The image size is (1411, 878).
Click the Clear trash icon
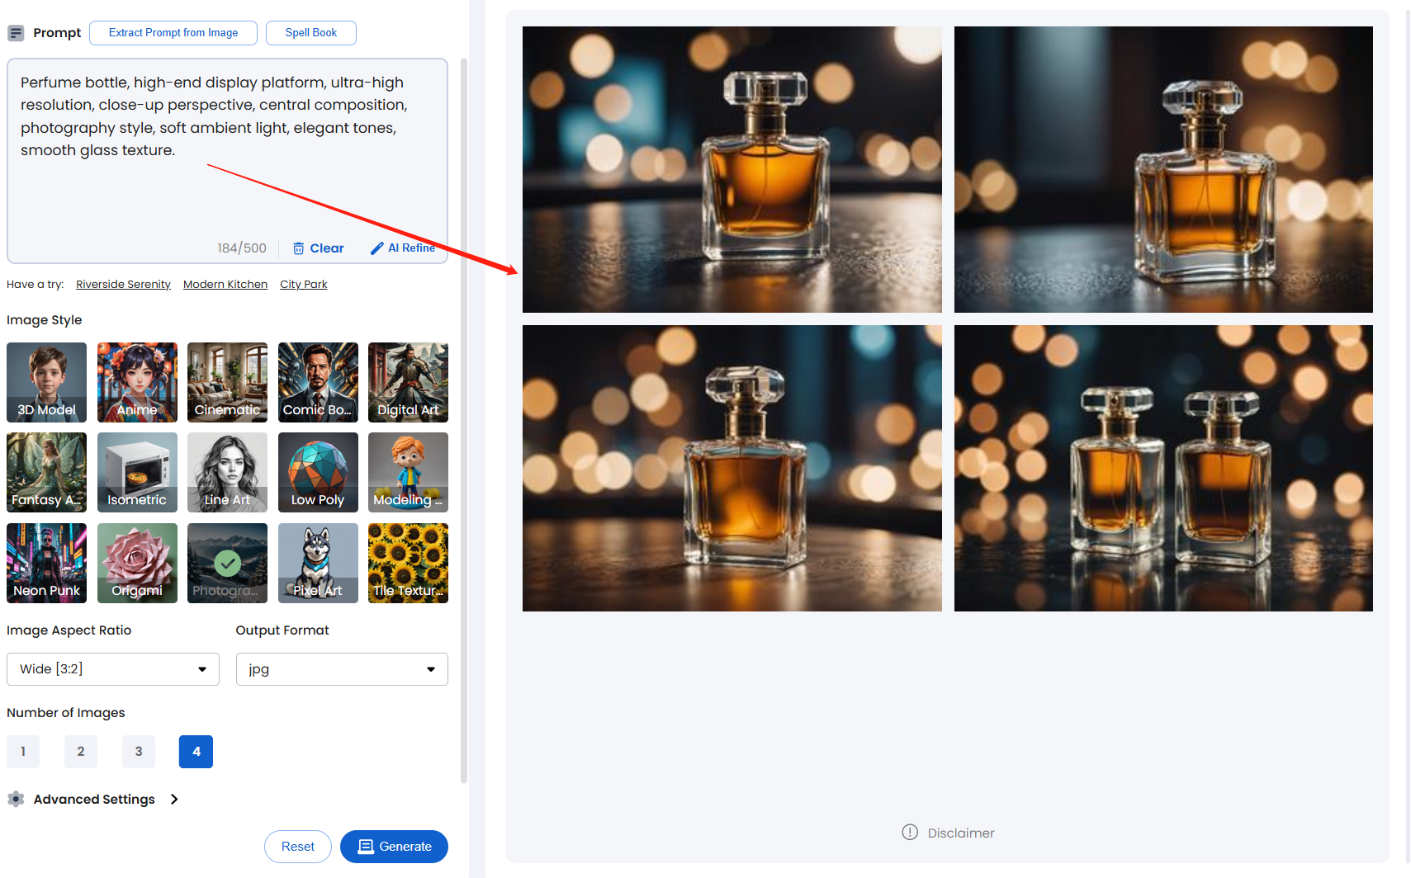(x=299, y=248)
